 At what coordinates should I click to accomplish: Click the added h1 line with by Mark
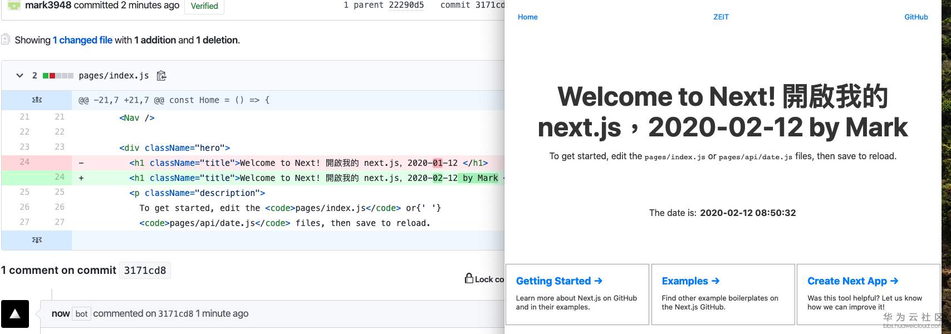coord(288,178)
